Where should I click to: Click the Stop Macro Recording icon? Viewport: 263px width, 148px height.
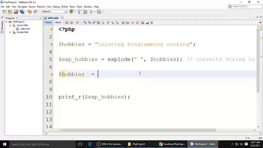137,23
